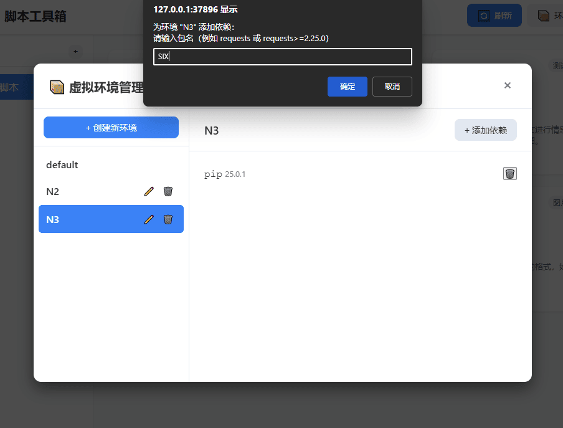563x428 pixels.
Task: Select the default environment in the list
Action: pos(62,164)
